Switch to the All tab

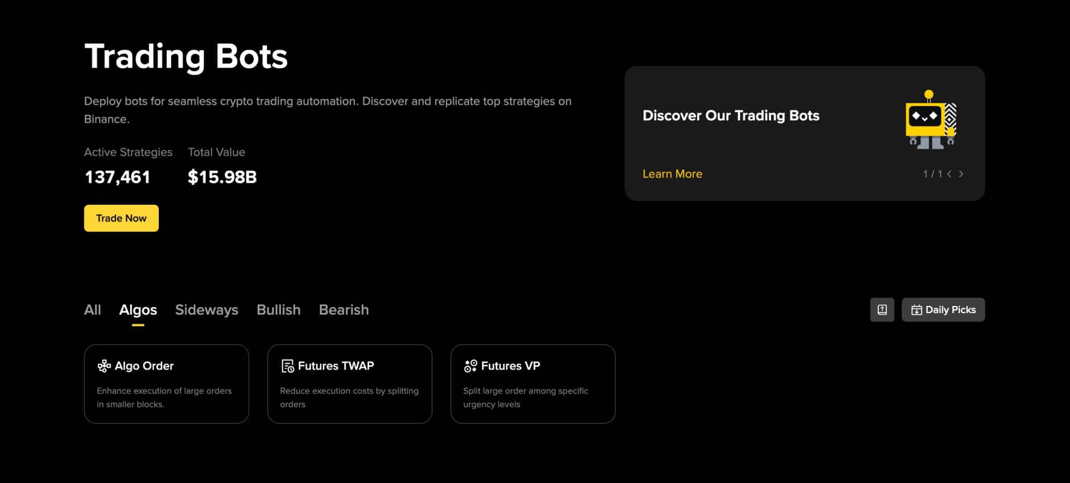(92, 310)
